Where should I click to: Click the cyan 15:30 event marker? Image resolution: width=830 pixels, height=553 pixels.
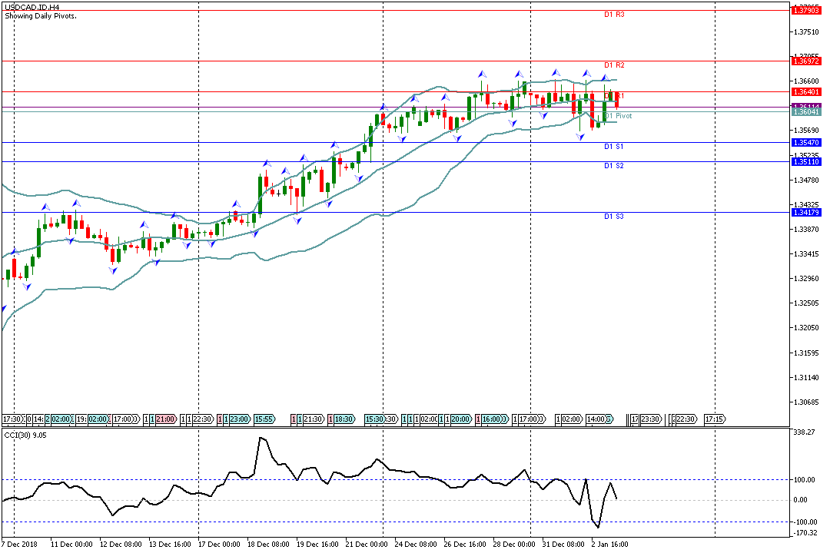pyautogui.click(x=375, y=419)
